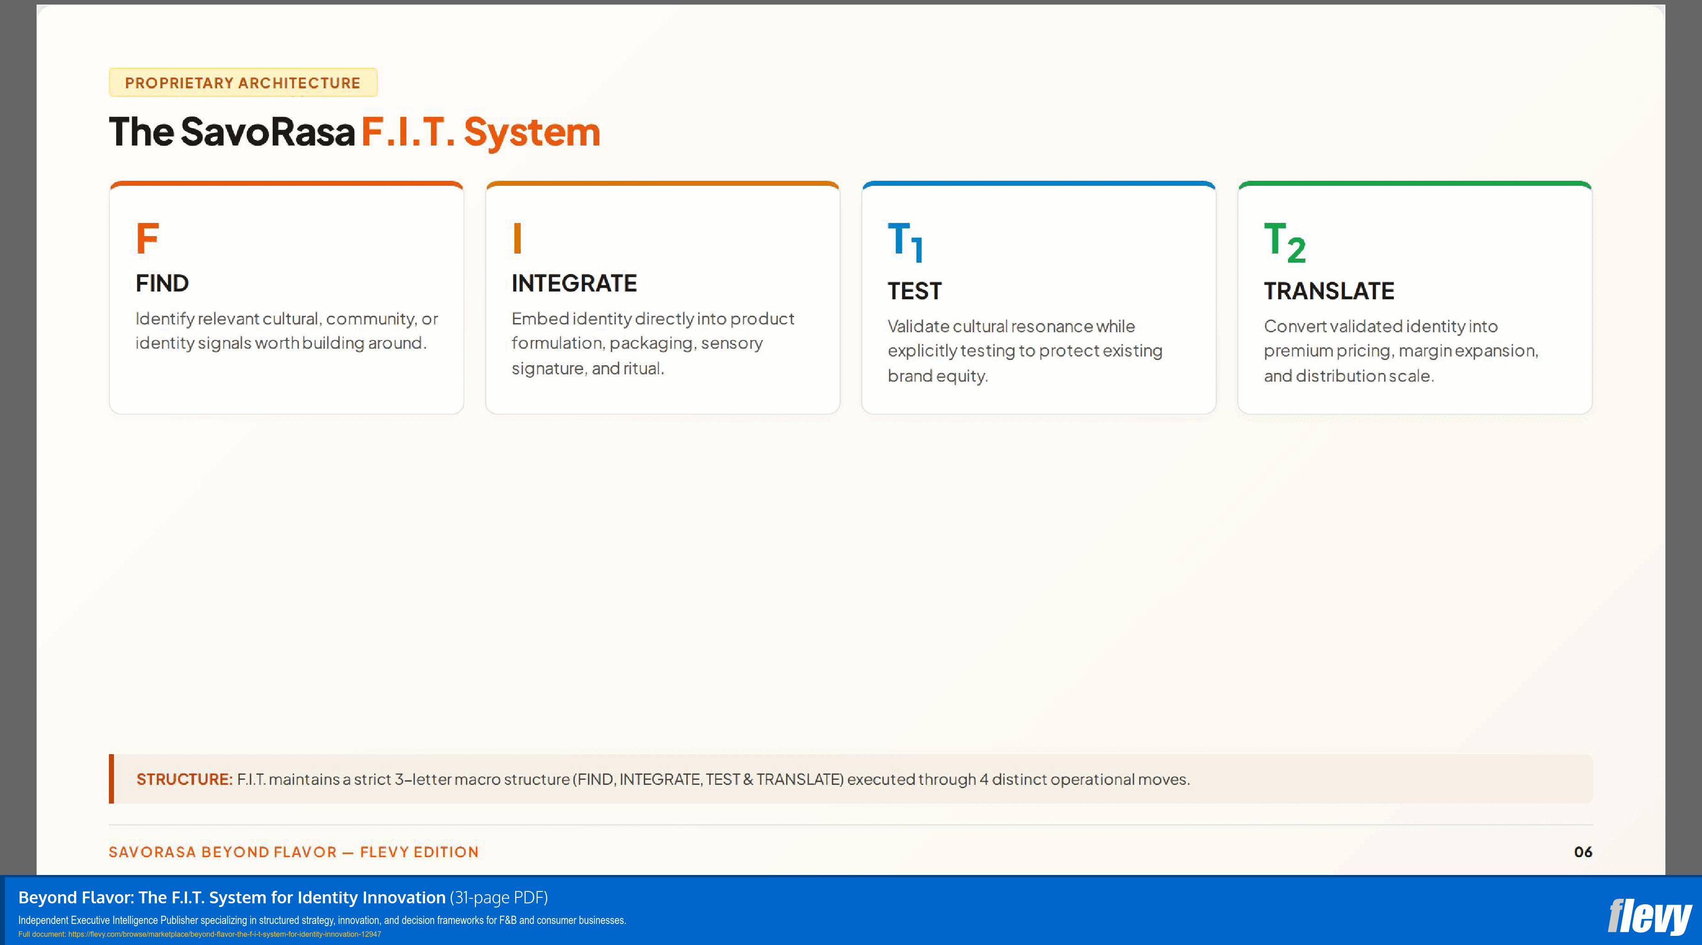Viewport: 1702px width, 945px height.
Task: Click the 'Validate cultural resonance while' description
Action: [1025, 351]
